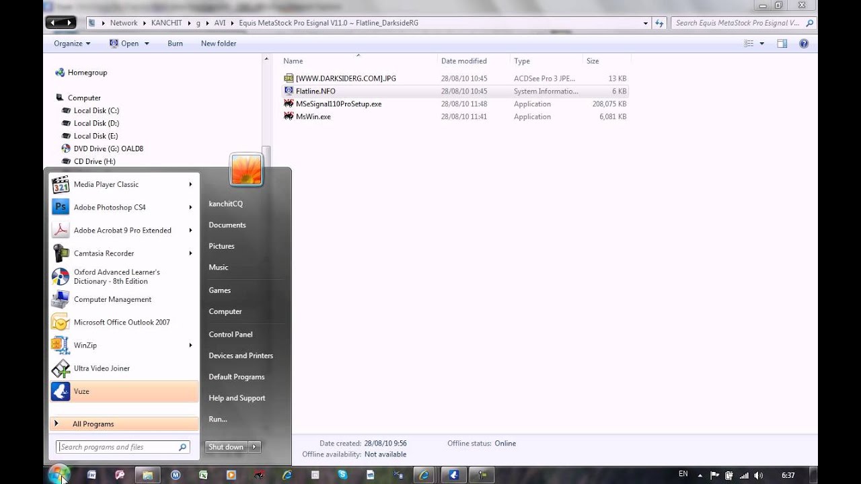Open the Shut down options arrow

click(x=254, y=447)
